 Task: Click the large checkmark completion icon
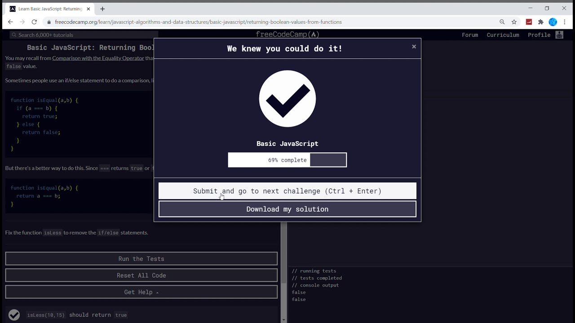(x=287, y=99)
